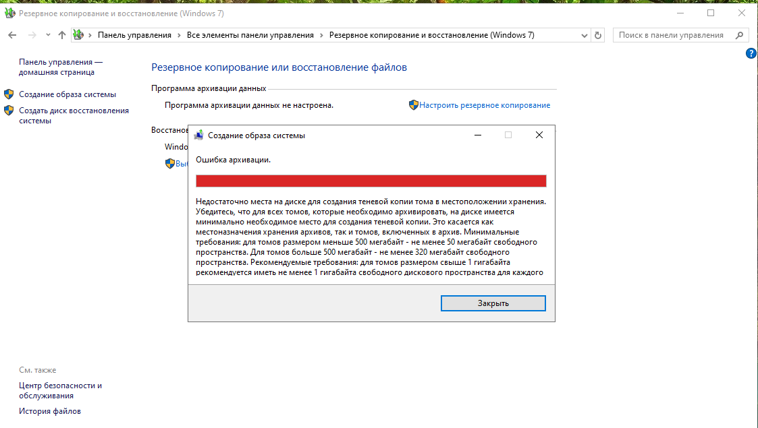Click the back navigation arrow

[x=12, y=35]
